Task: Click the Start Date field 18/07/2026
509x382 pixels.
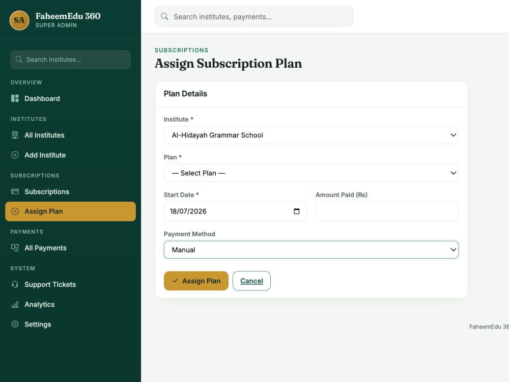Action: (235, 211)
